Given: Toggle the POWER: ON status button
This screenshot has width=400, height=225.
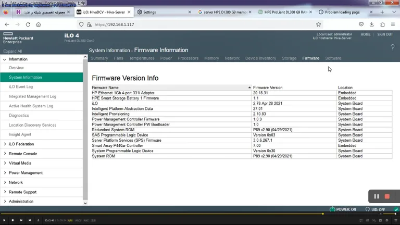Looking at the screenshot, I should pyautogui.click(x=343, y=209).
